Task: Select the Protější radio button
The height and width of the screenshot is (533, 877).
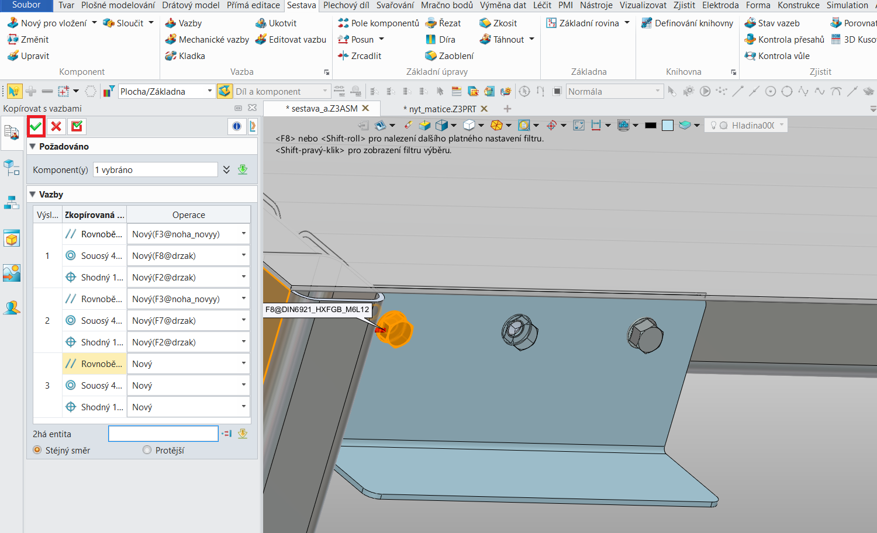Action: tap(147, 450)
